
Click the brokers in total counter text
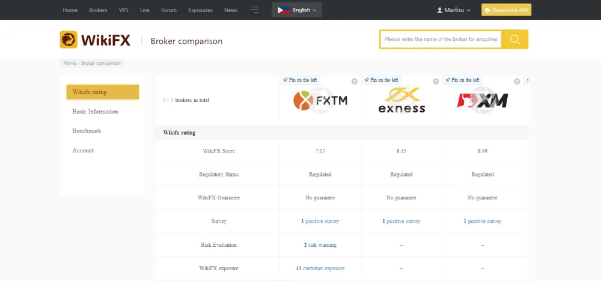pyautogui.click(x=186, y=100)
